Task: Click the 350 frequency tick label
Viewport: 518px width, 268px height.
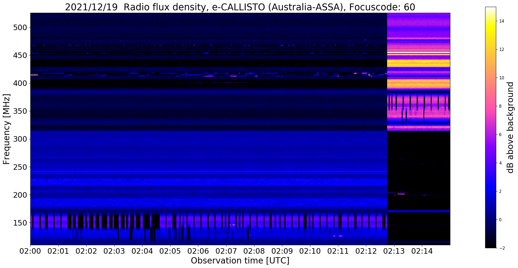Action: click(20, 111)
